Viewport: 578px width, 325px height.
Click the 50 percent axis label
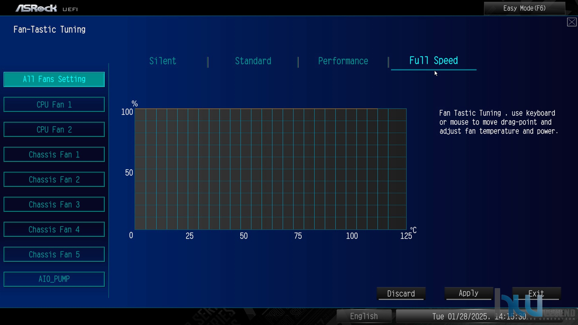129,173
